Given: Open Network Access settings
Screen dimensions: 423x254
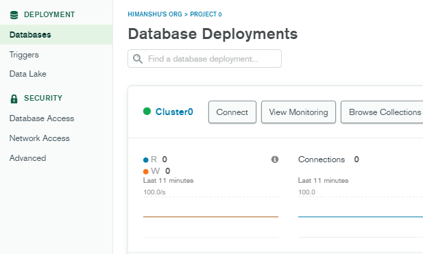Looking at the screenshot, I should coord(39,138).
